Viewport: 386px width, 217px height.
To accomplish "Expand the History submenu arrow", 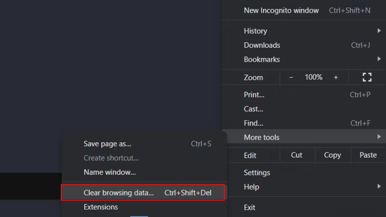I will pyautogui.click(x=379, y=31).
